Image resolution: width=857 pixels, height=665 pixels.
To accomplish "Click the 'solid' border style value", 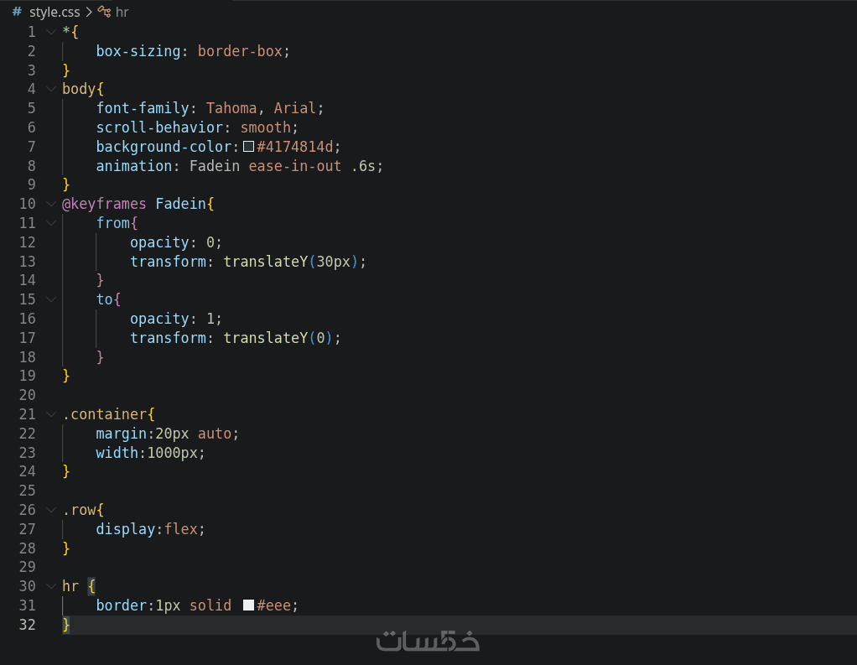I will (x=210, y=605).
